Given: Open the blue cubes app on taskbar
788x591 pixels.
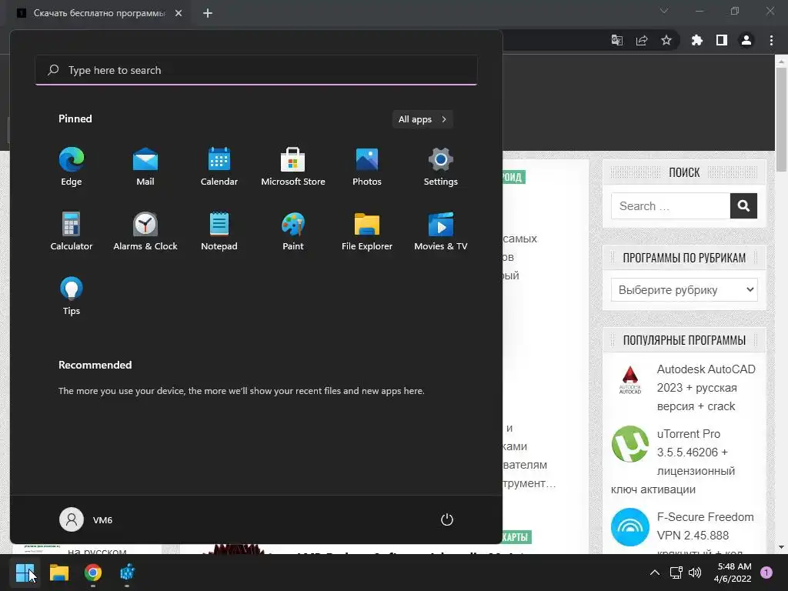Looking at the screenshot, I should pos(127,573).
